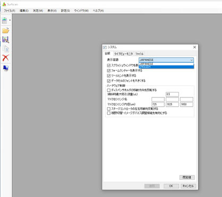Click the syringe diameter field showing 1450

tap(186, 105)
